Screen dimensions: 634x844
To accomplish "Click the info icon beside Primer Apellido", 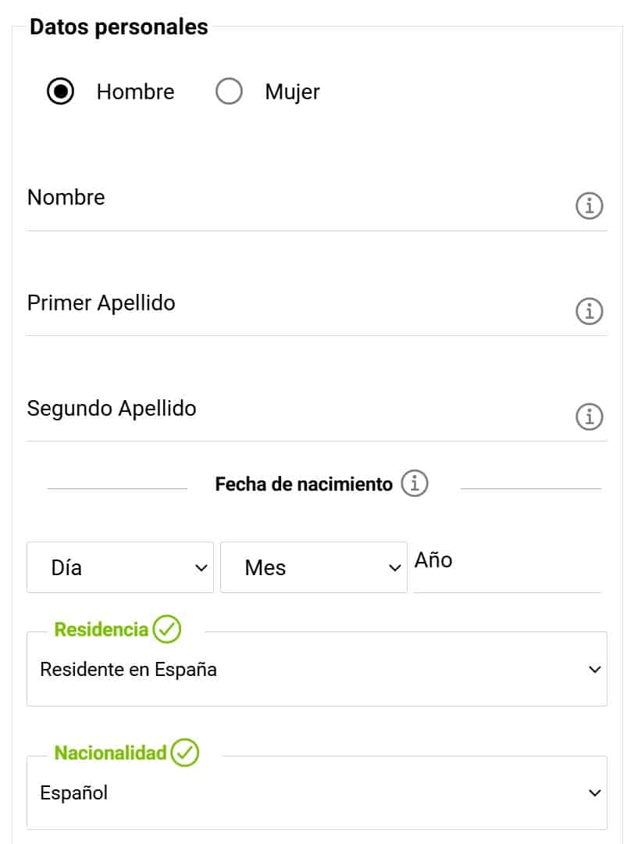I will (589, 312).
